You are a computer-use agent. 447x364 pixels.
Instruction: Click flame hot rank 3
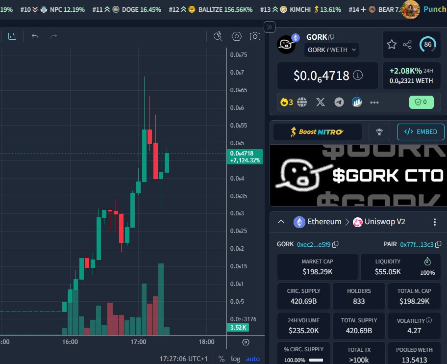pyautogui.click(x=287, y=102)
